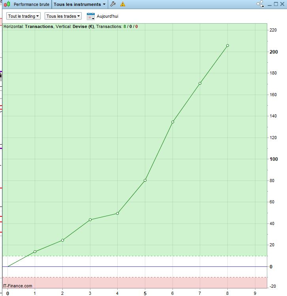This screenshot has height=296, width=287.
Task: Click the -20 value on vertical axis
Action: [x=273, y=287]
